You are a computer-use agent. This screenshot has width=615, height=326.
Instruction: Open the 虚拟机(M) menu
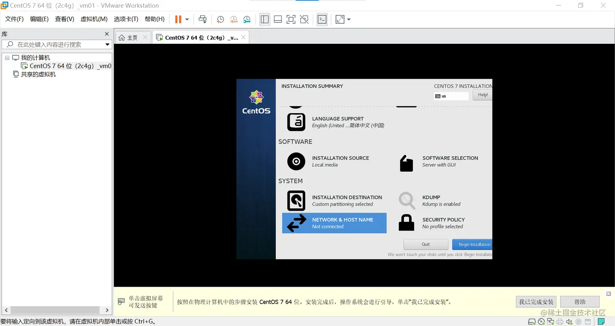coord(94,19)
